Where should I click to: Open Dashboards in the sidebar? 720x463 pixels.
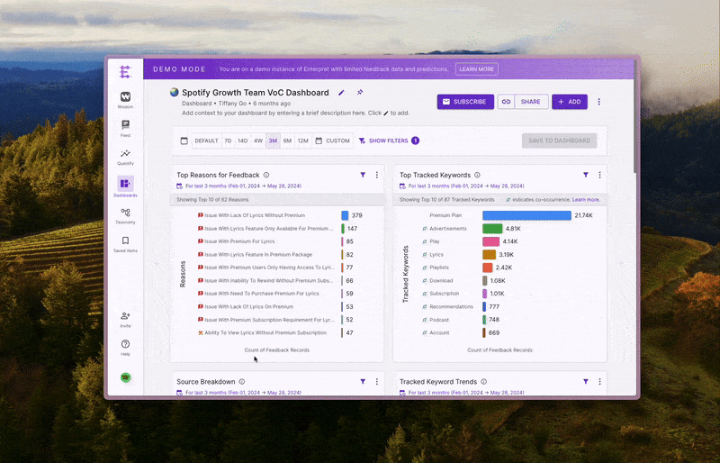coord(125,186)
